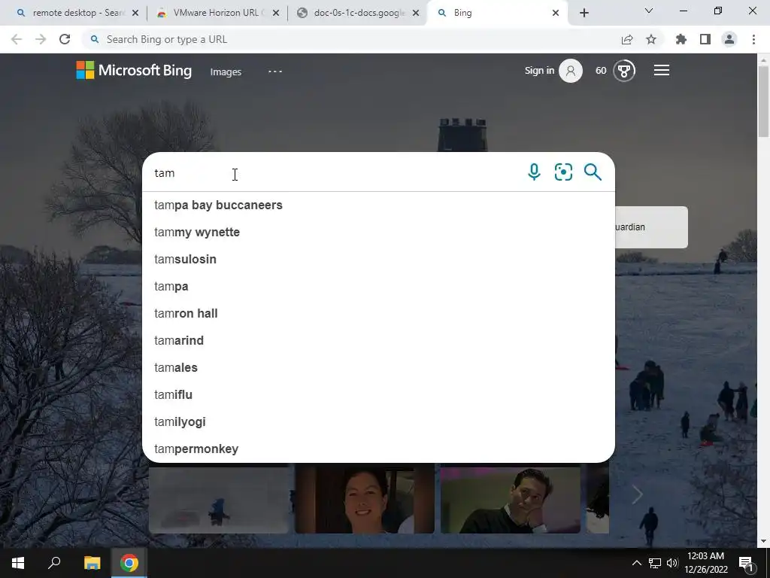Screen dimensions: 770x578
Task: Click the browser forward arrow
Action: 41,39
